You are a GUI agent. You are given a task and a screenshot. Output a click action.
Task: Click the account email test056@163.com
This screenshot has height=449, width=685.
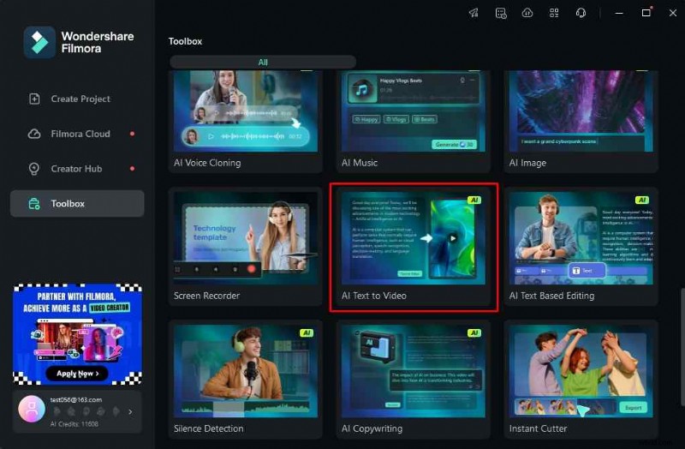pos(76,399)
